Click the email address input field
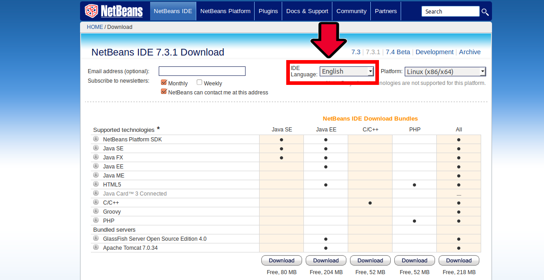 click(x=202, y=71)
